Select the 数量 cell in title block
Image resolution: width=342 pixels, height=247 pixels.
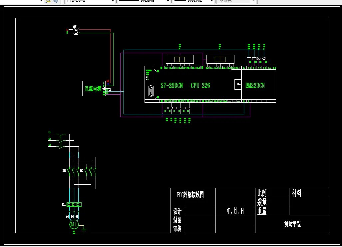(x=262, y=202)
